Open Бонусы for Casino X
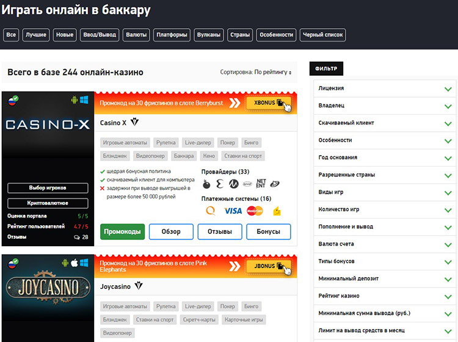458x342 pixels. (x=269, y=231)
